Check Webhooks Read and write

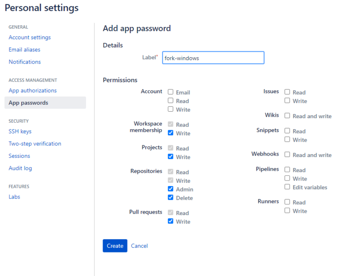point(287,155)
